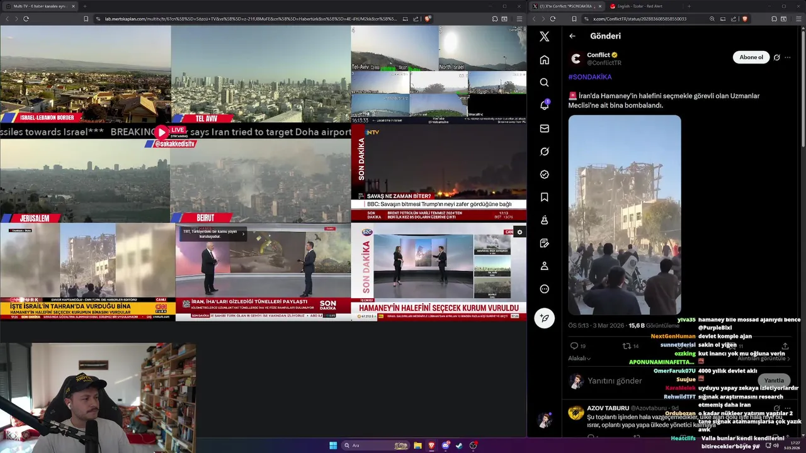
Task: Click Brave shields icon in Multi TV window
Action: coord(428,19)
